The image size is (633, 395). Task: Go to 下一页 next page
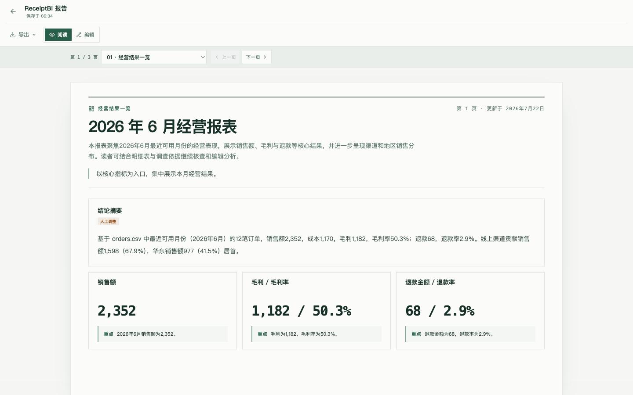[256, 57]
